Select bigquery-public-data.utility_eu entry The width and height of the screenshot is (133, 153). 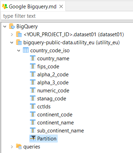tap(71, 43)
